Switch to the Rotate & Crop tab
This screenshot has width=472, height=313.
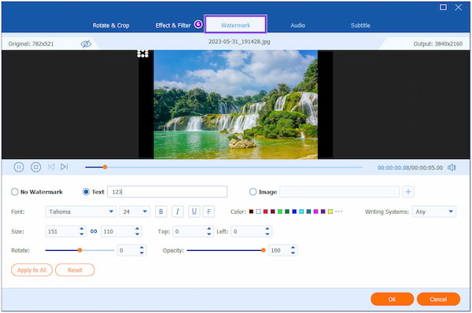(x=111, y=25)
